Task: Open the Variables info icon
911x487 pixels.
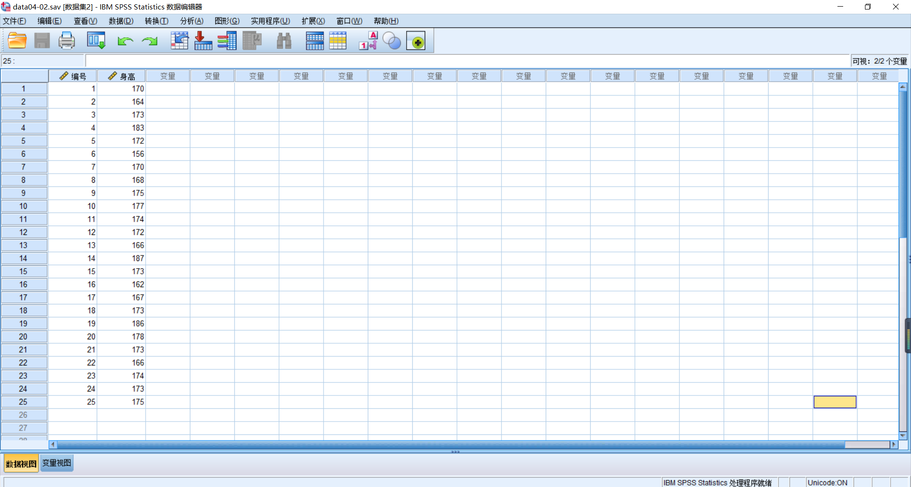Action: pos(227,41)
